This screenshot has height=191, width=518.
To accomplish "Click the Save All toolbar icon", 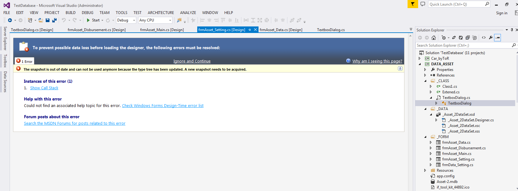I will [54, 20].
